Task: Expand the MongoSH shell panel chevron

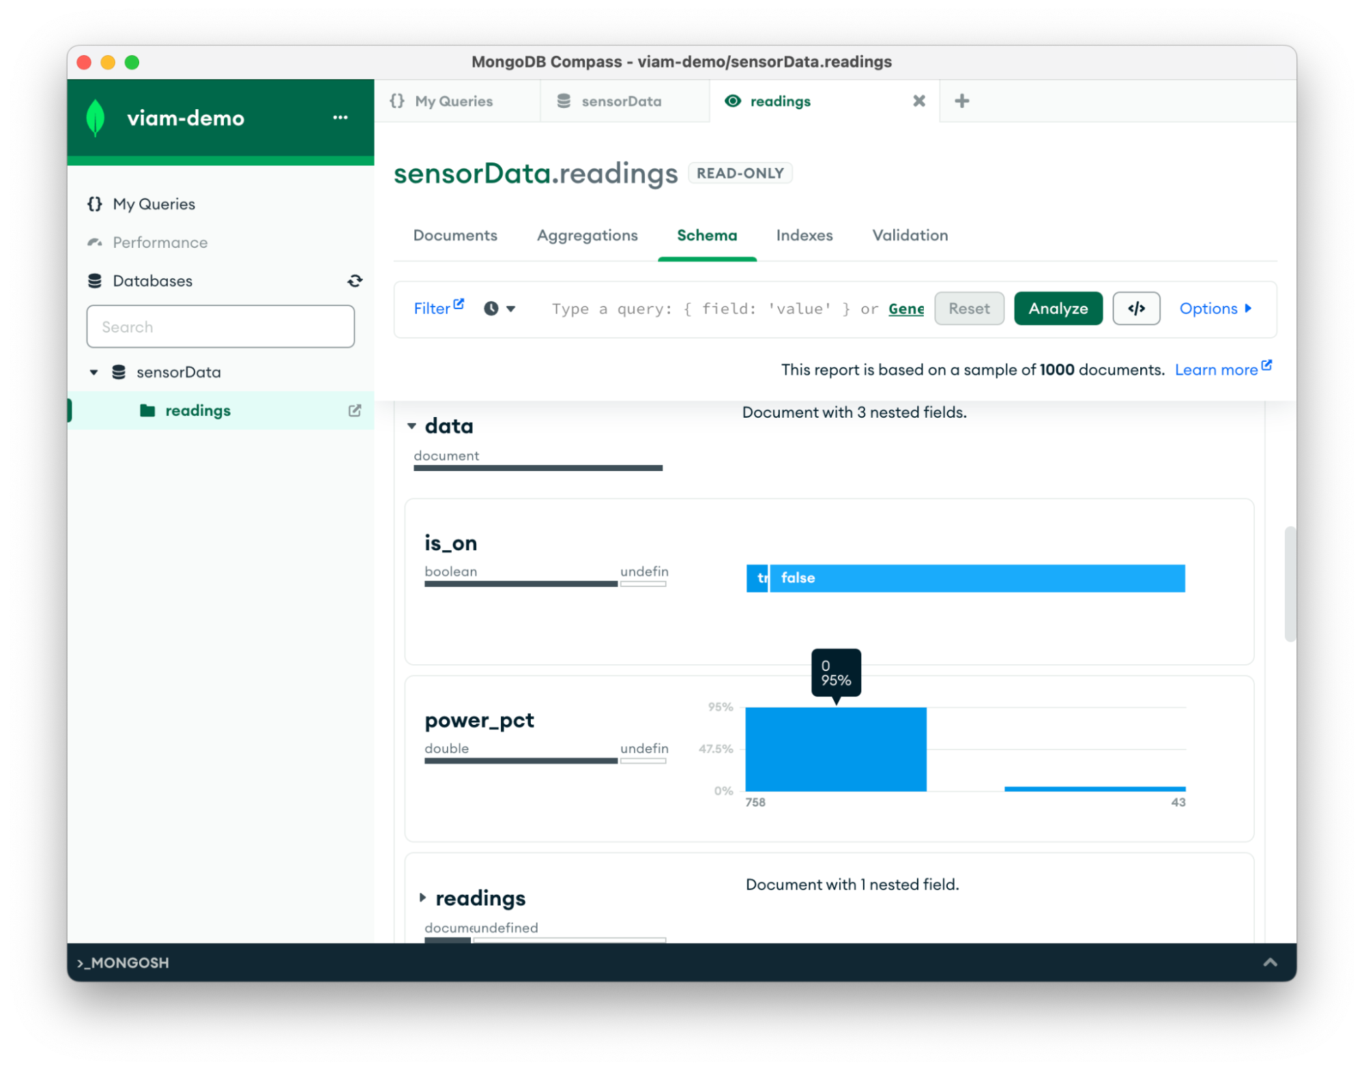Action: tap(1269, 962)
